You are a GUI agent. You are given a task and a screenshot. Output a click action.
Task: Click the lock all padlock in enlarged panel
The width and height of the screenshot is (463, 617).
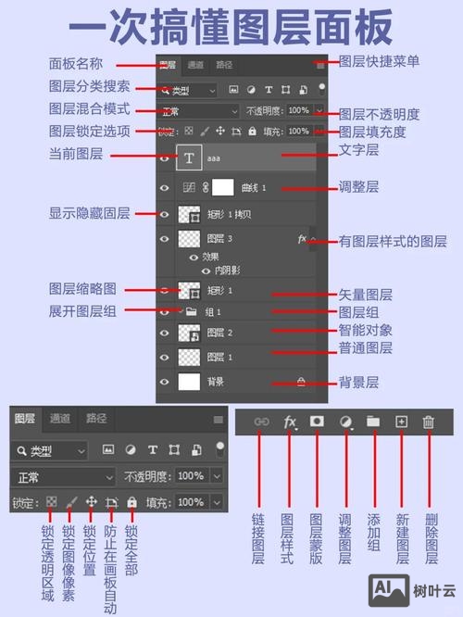[132, 502]
